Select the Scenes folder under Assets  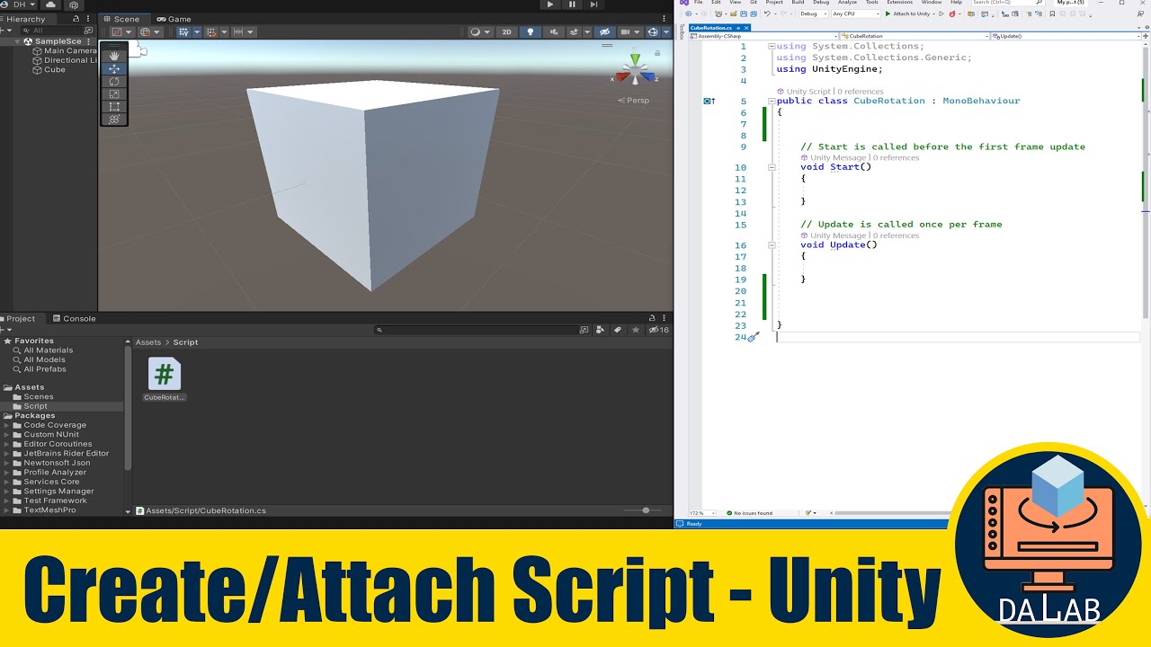(x=39, y=396)
